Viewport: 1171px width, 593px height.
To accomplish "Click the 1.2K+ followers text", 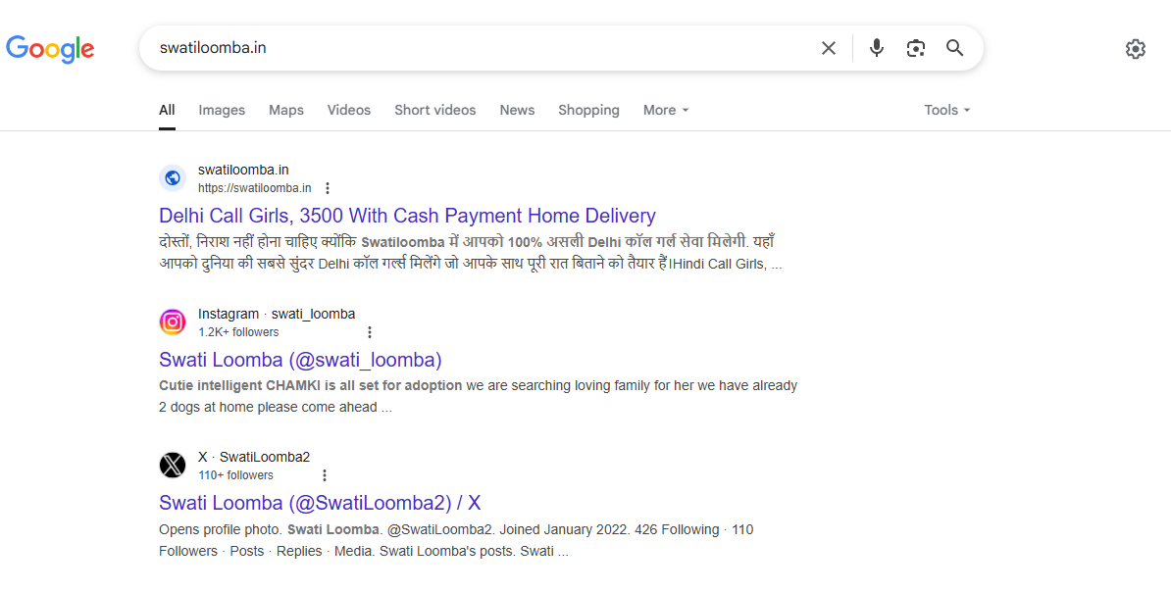I will pyautogui.click(x=238, y=332).
